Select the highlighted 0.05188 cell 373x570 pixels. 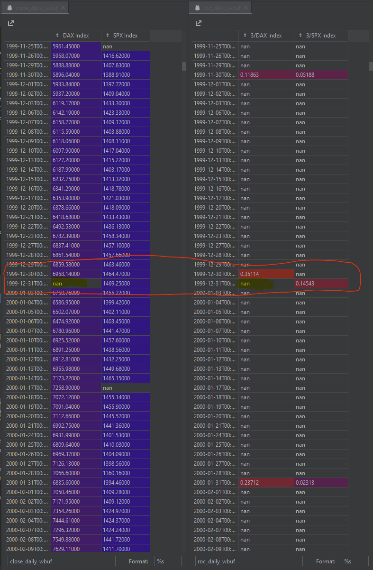click(x=321, y=75)
